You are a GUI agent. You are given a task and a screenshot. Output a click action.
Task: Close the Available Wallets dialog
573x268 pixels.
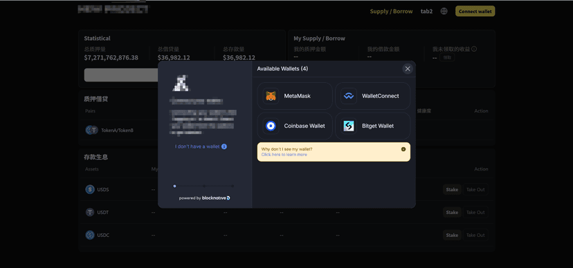pos(408,69)
